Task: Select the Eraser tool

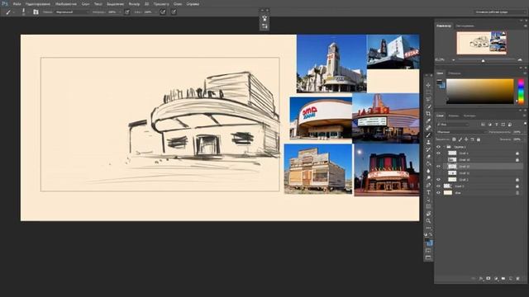Action: click(428, 157)
